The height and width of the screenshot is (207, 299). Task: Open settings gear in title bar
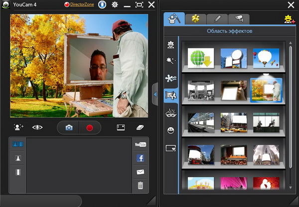(115, 4)
